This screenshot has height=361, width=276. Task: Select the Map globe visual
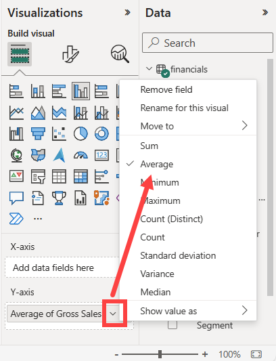(x=16, y=155)
